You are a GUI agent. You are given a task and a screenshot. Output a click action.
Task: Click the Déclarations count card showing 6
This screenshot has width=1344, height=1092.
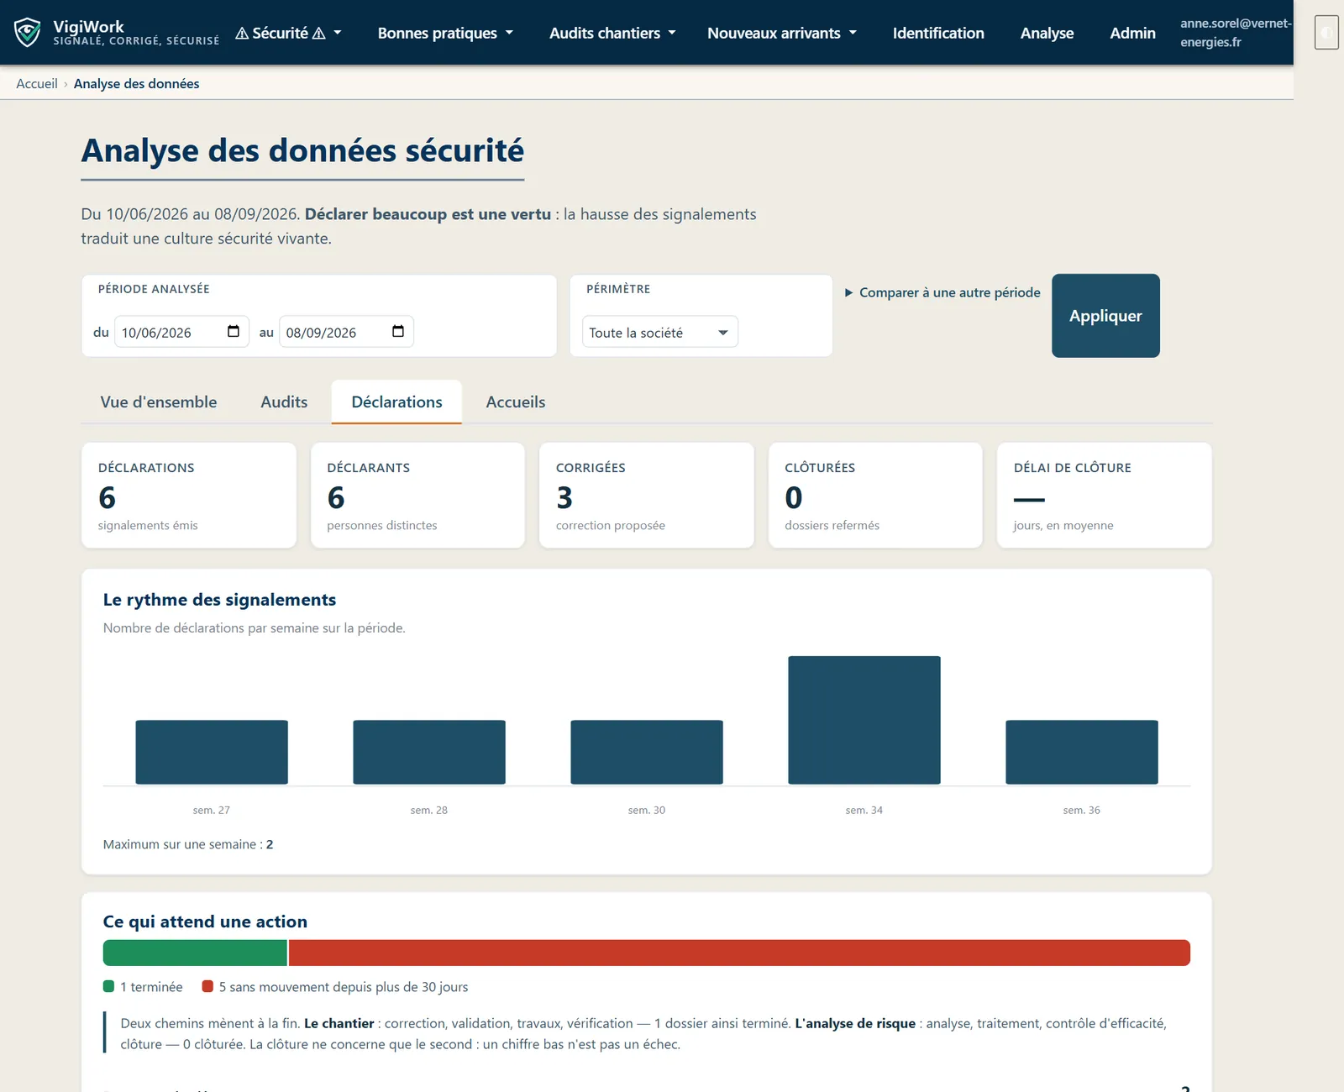coord(189,496)
